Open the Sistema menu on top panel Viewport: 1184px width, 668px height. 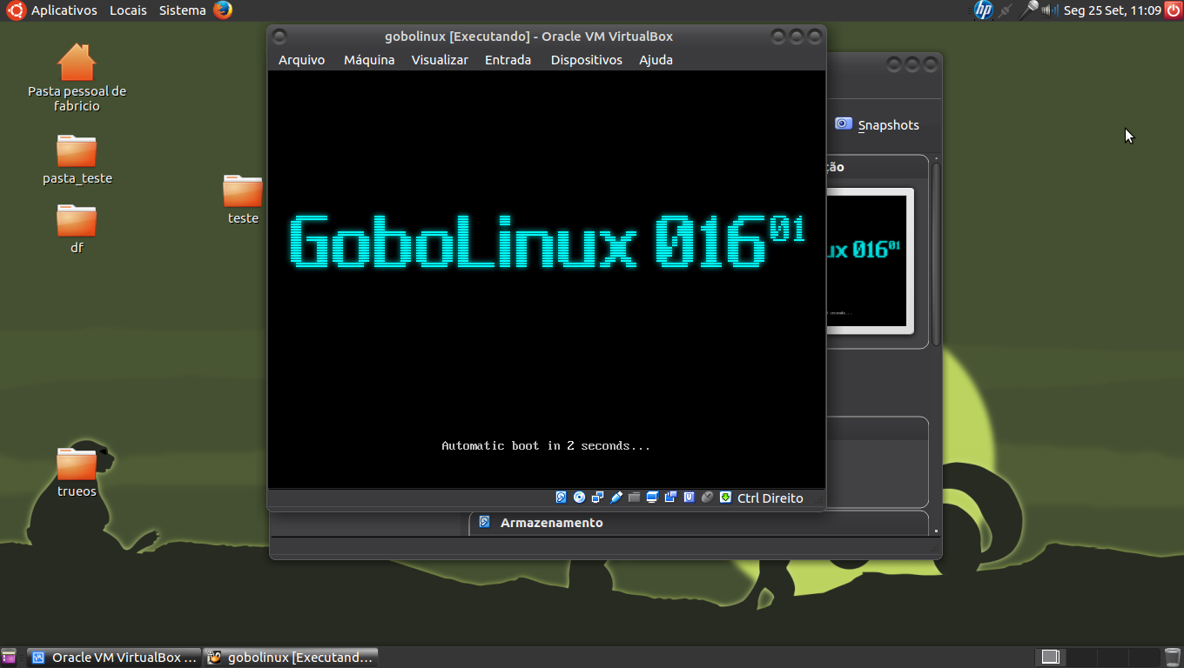pos(181,10)
